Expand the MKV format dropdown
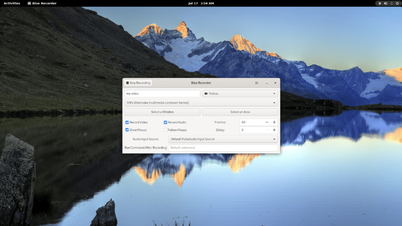This screenshot has height=226, width=402. (x=201, y=103)
